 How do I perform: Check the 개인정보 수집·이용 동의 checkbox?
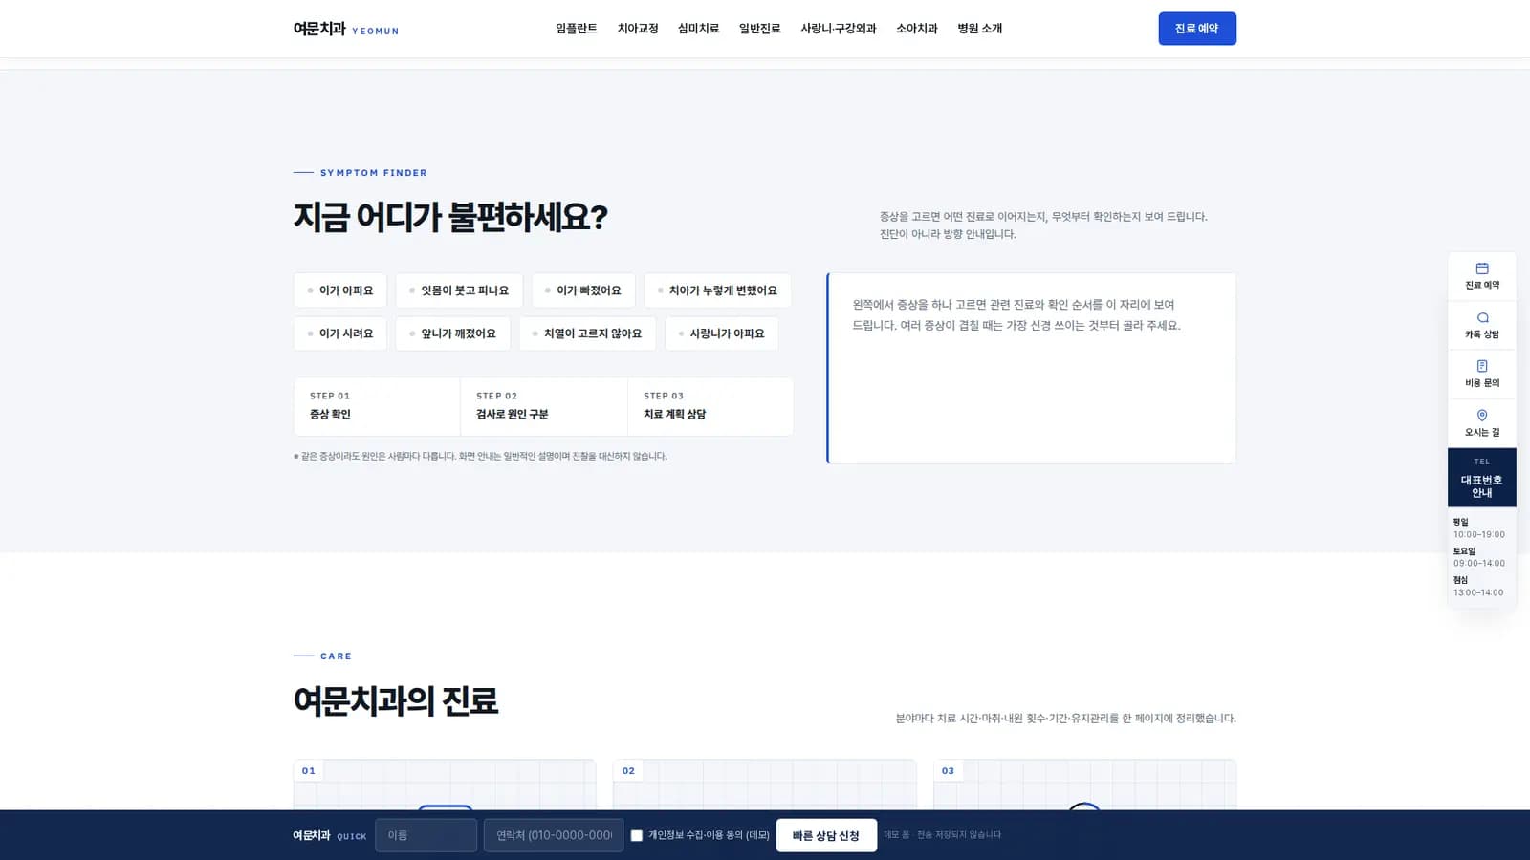coord(637,835)
